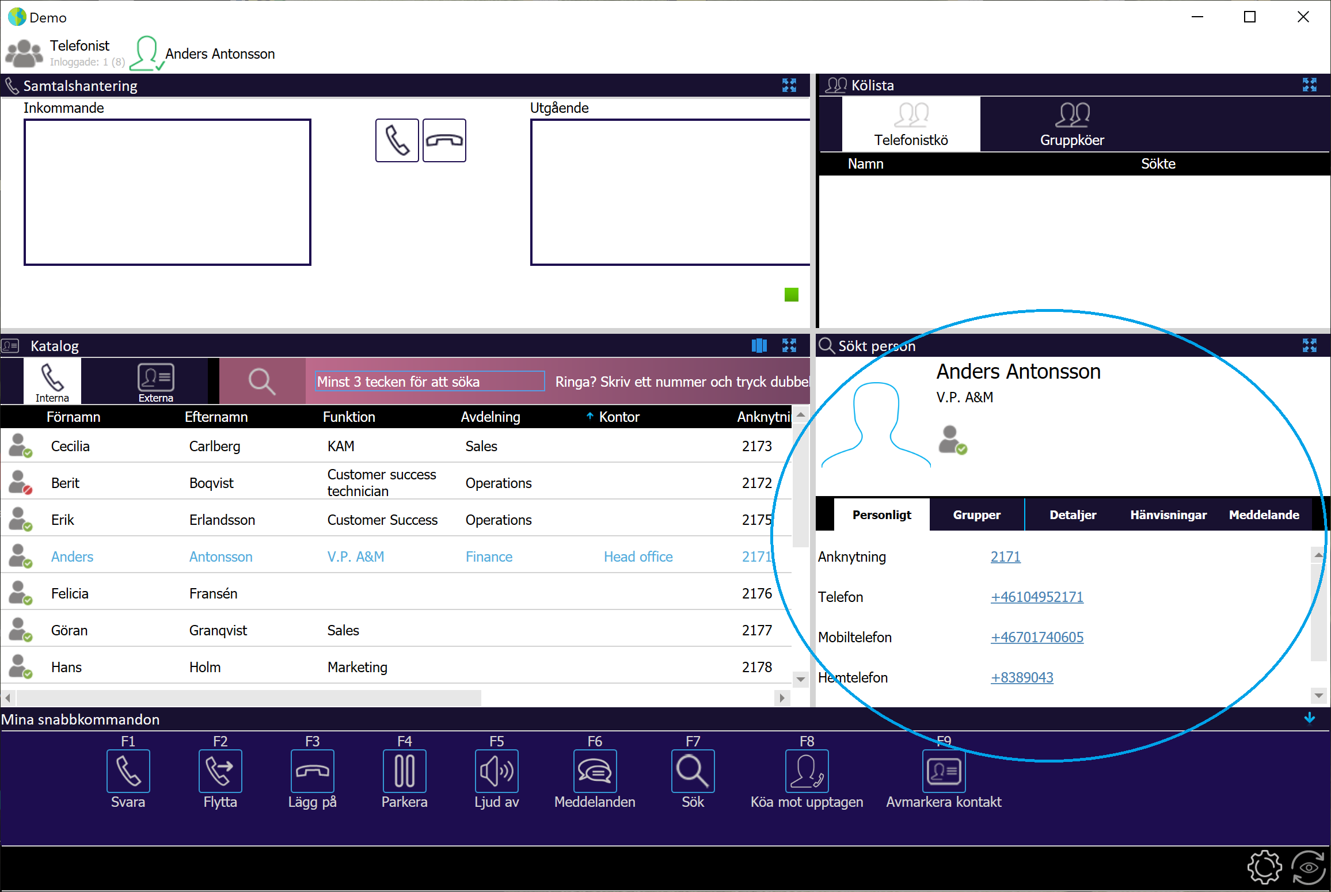Click the Förnamn column header
This screenshot has height=892, width=1331.
[73, 417]
